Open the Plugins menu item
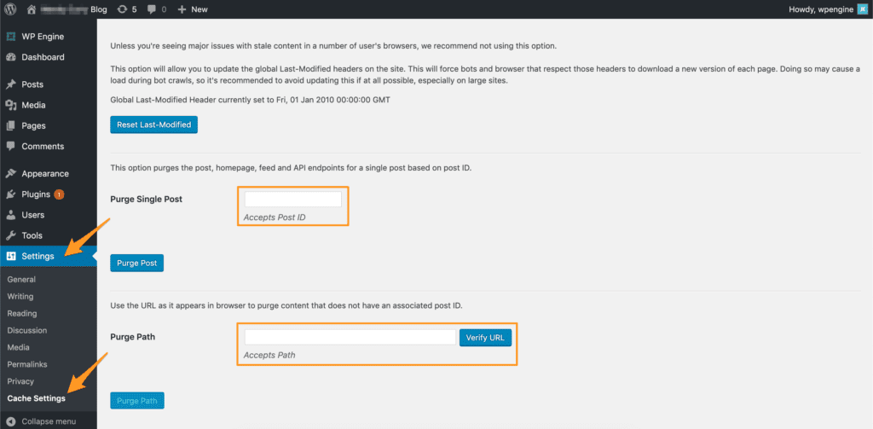This screenshot has height=429, width=873. (x=36, y=194)
